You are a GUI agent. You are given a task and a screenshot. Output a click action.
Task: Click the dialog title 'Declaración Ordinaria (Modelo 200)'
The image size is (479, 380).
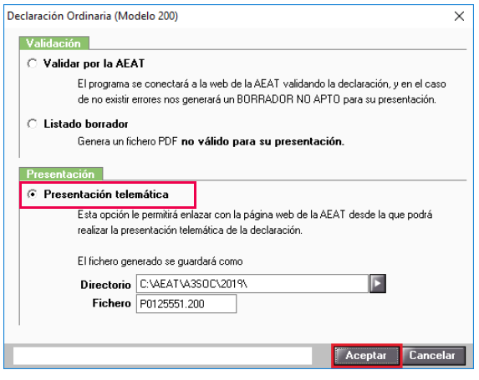[x=92, y=16]
